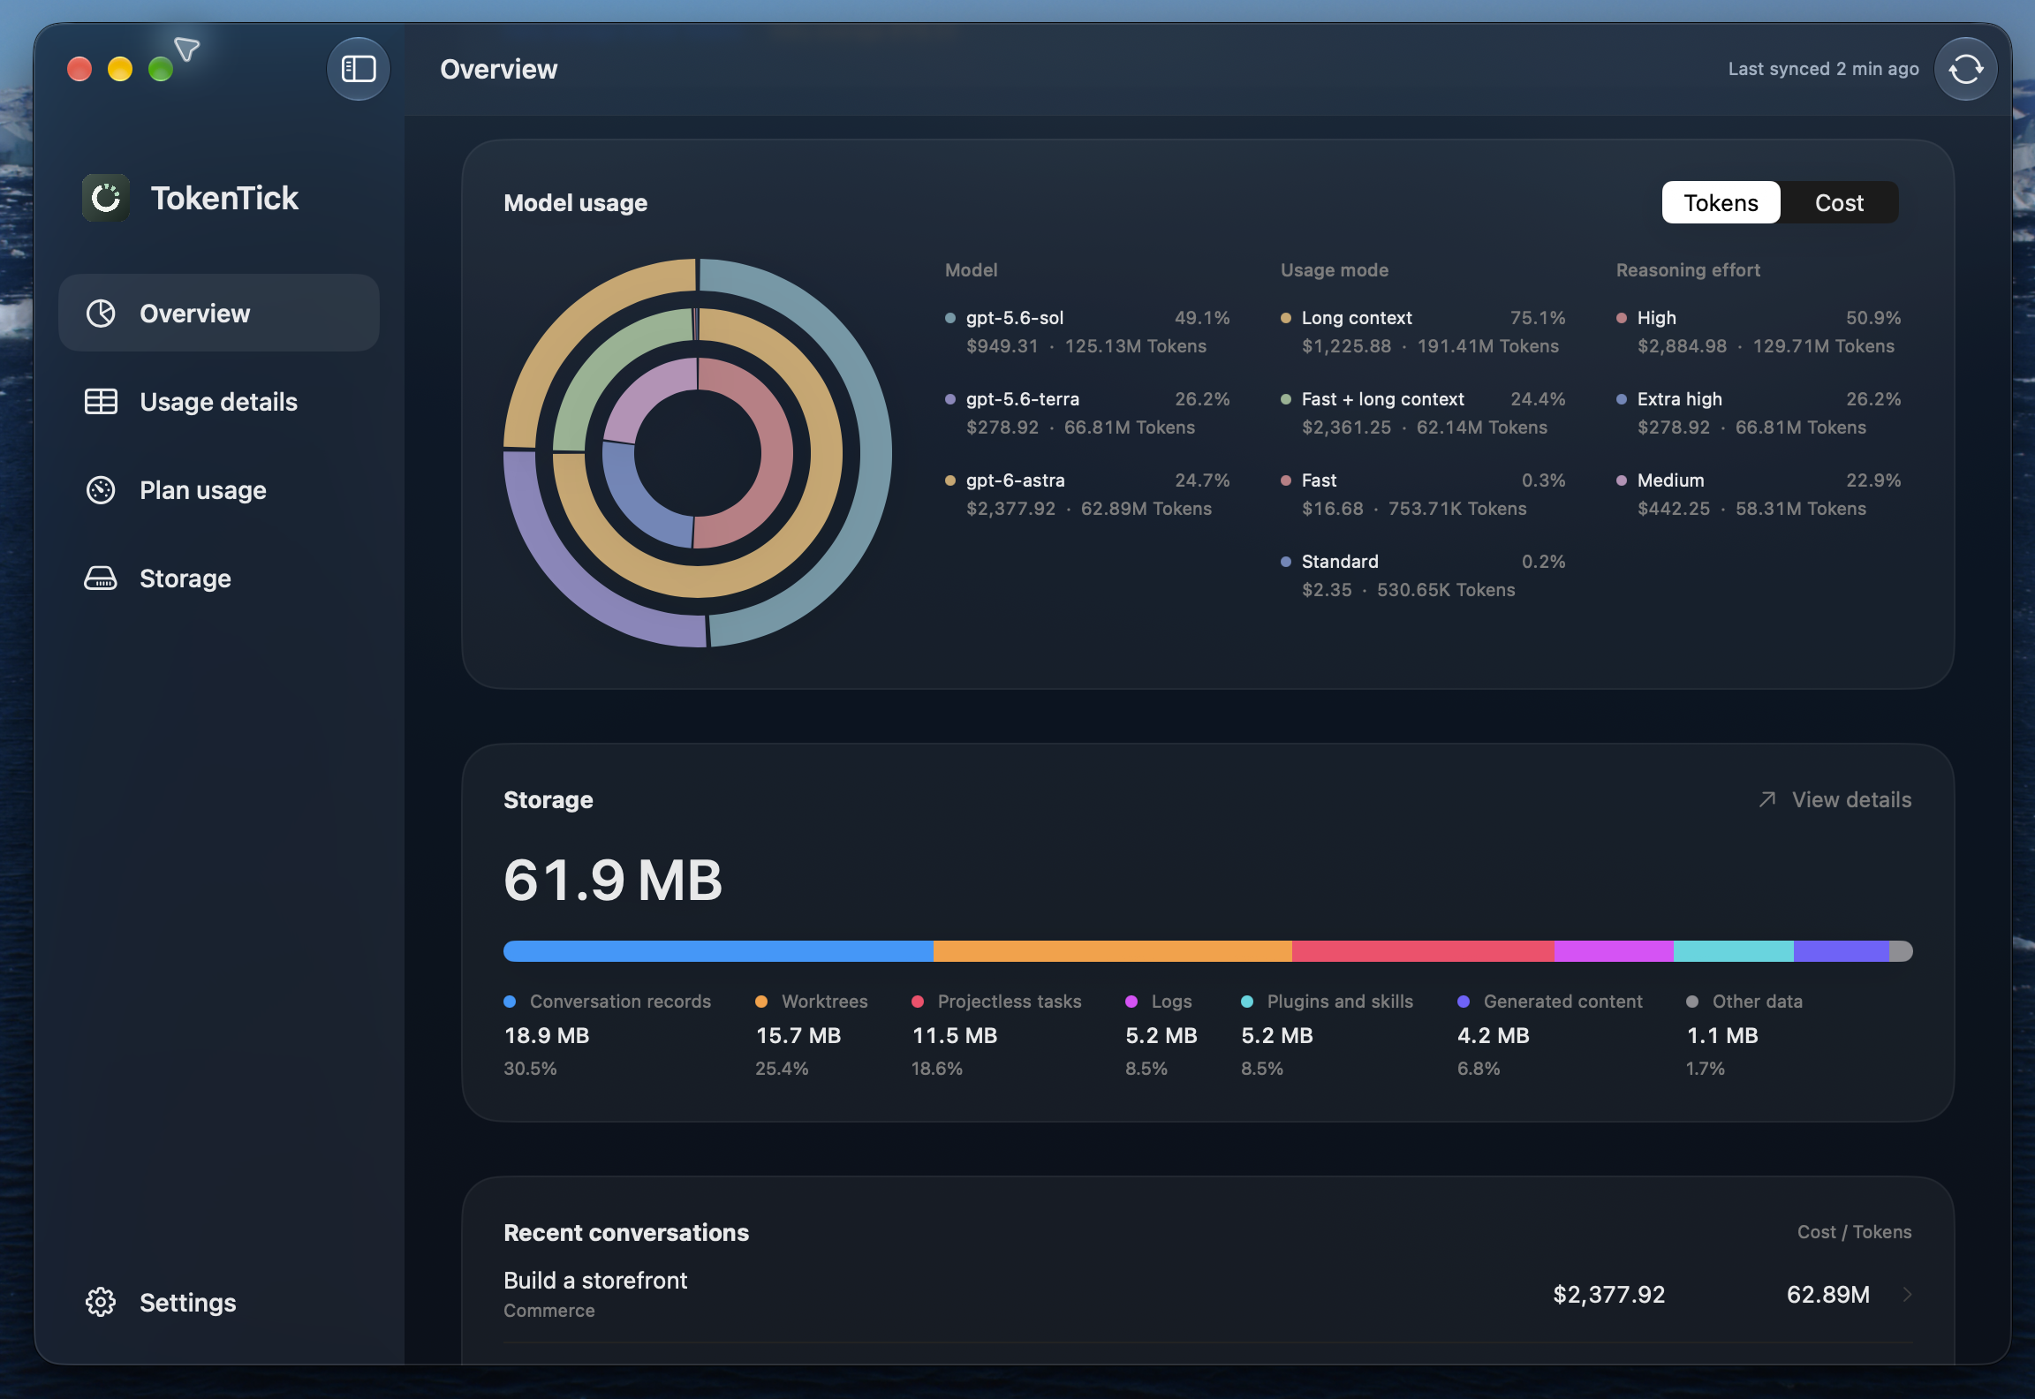Toggle the sidebar panel icon
The height and width of the screenshot is (1399, 2035).
[x=359, y=69]
